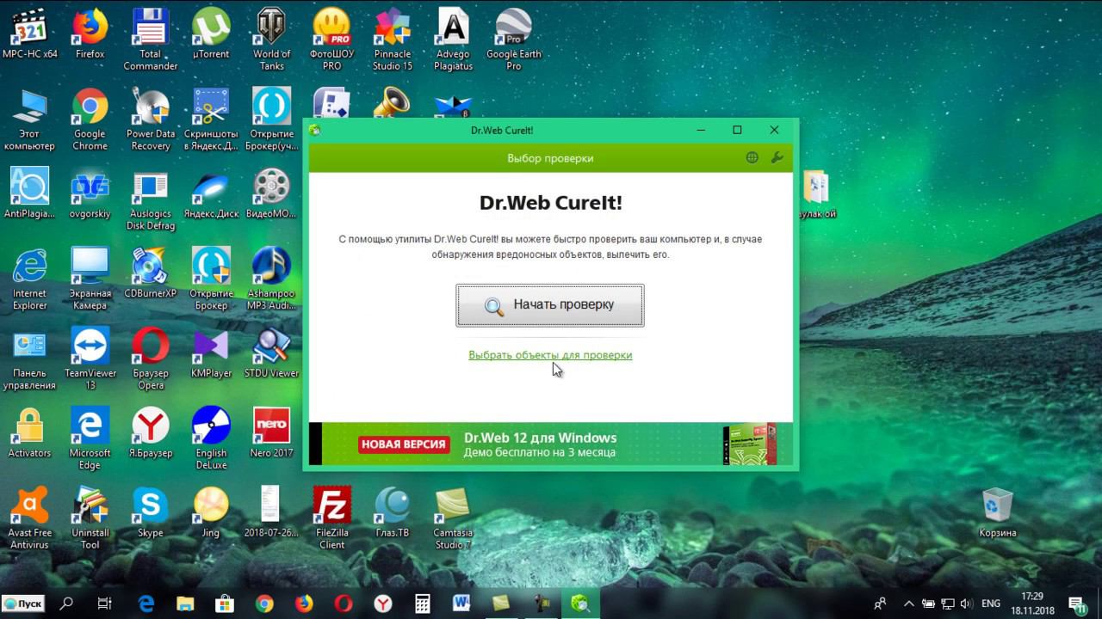Click the Dr.Web title bar spider icon
This screenshot has width=1102, height=619.
point(315,130)
